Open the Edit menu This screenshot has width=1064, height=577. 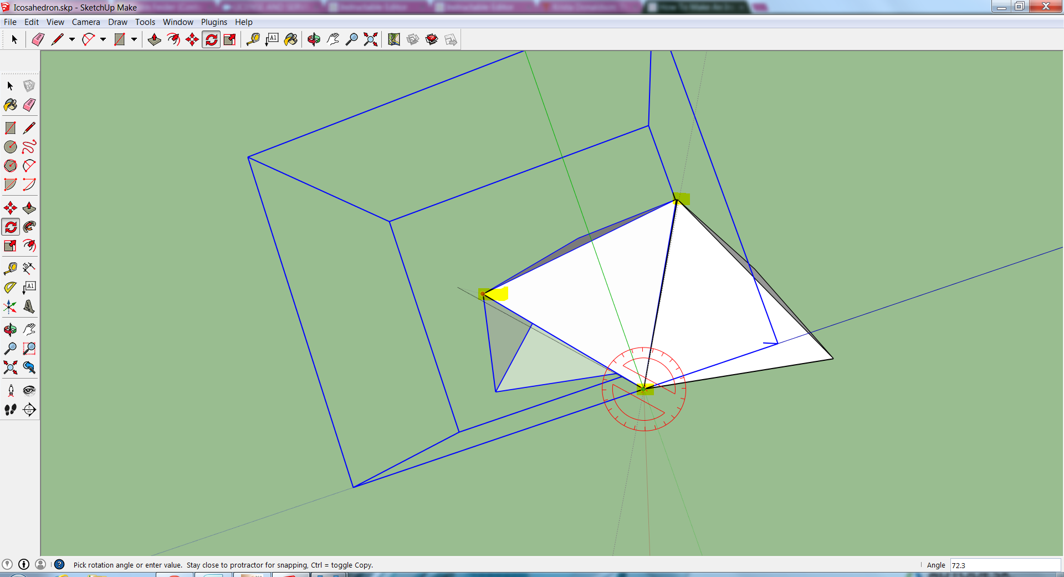tap(32, 22)
